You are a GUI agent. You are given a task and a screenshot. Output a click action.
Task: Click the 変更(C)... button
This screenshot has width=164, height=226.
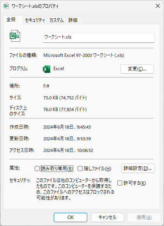pyautogui.click(x=137, y=69)
